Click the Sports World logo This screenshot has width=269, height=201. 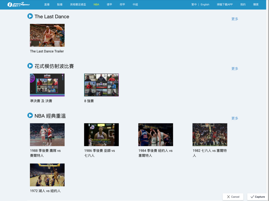tap(19, 4)
